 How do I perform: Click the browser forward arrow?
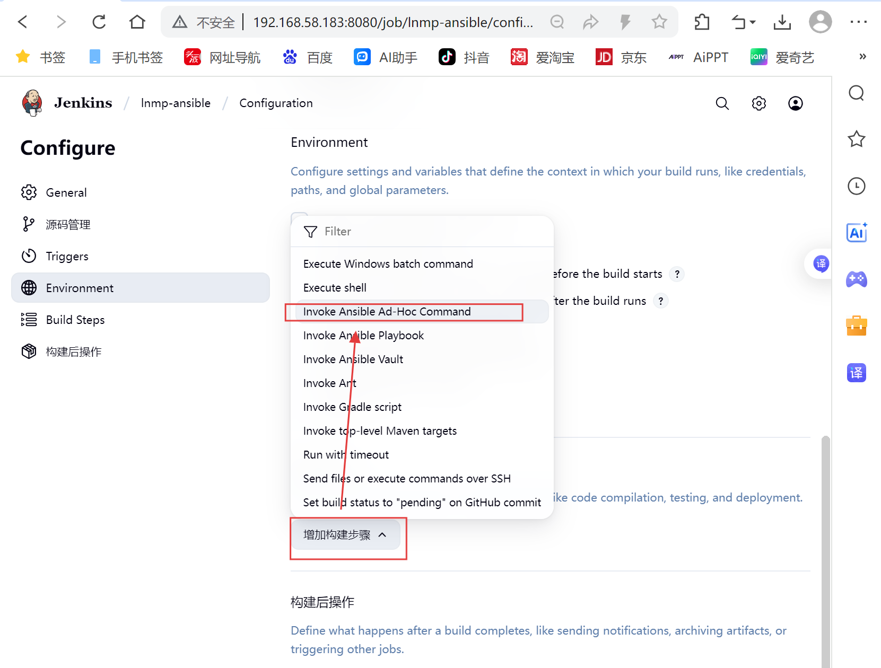point(61,22)
